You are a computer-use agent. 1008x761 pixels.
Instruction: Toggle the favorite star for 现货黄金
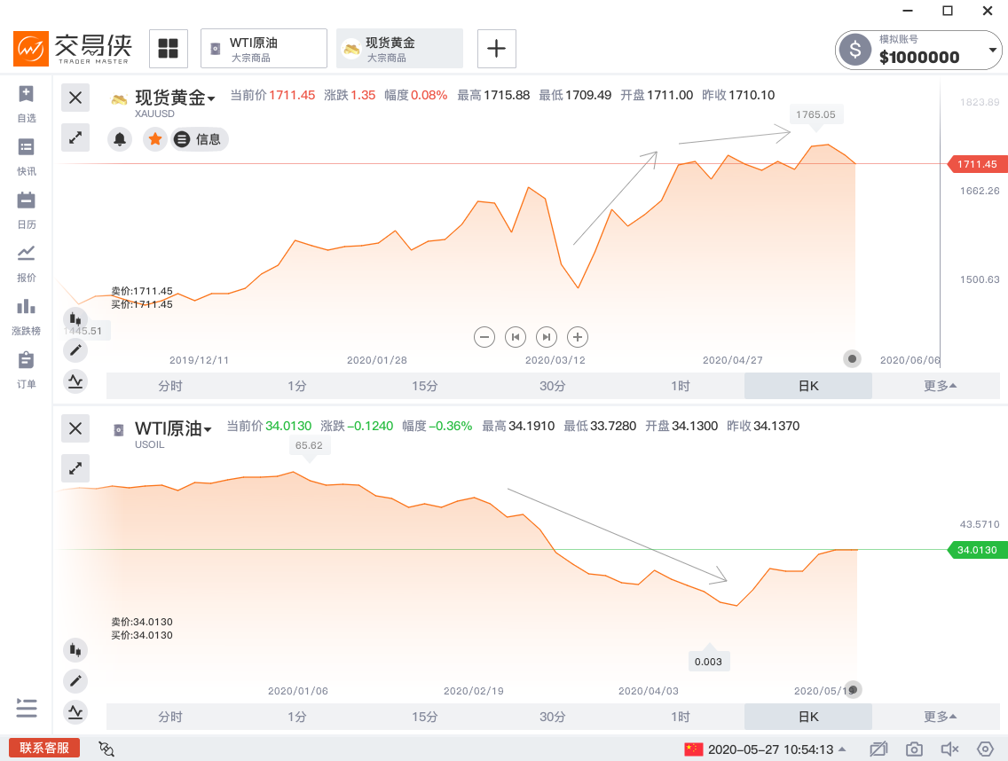[155, 139]
